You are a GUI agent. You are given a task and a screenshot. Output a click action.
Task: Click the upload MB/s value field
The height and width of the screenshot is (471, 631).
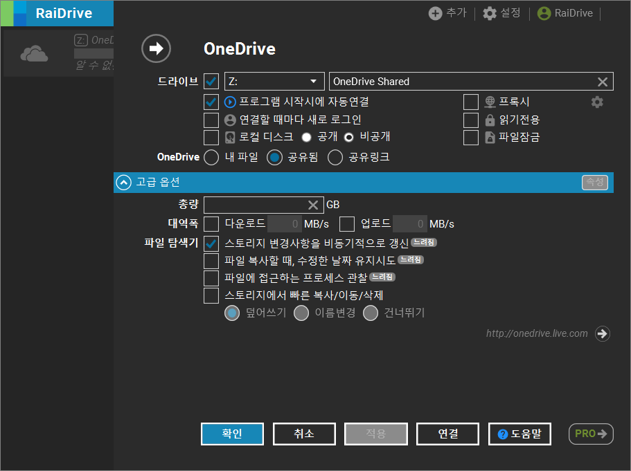pyautogui.click(x=409, y=224)
